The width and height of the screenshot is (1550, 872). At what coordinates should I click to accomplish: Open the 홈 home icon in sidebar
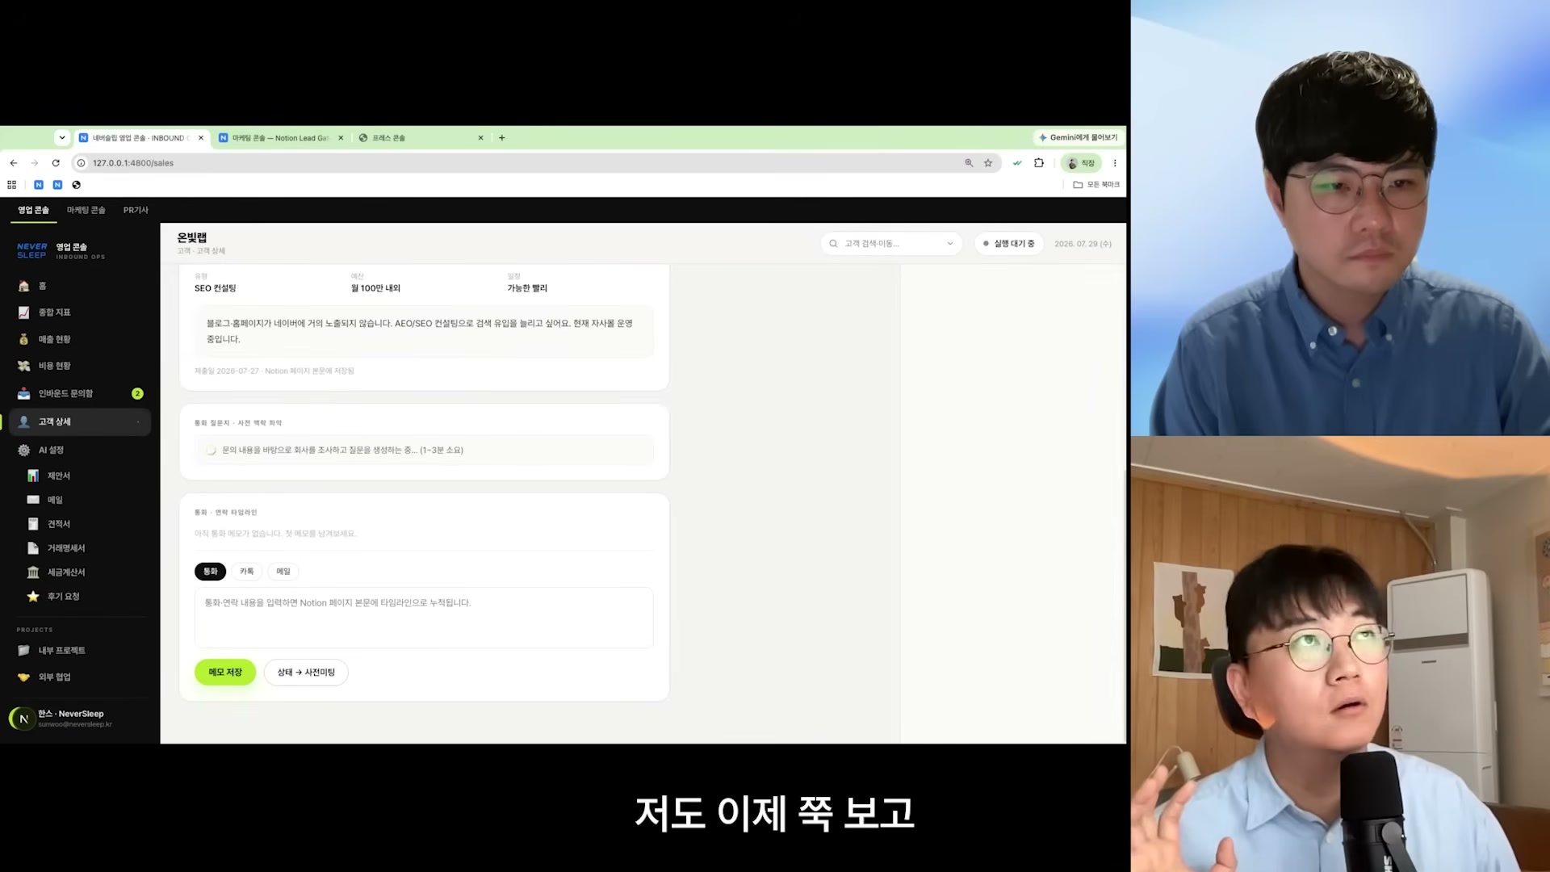pos(23,286)
